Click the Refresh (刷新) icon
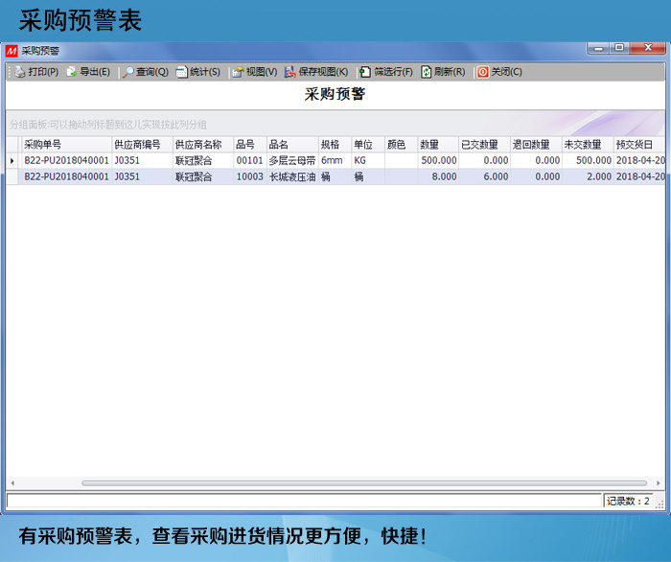The height and width of the screenshot is (562, 671). (x=427, y=72)
